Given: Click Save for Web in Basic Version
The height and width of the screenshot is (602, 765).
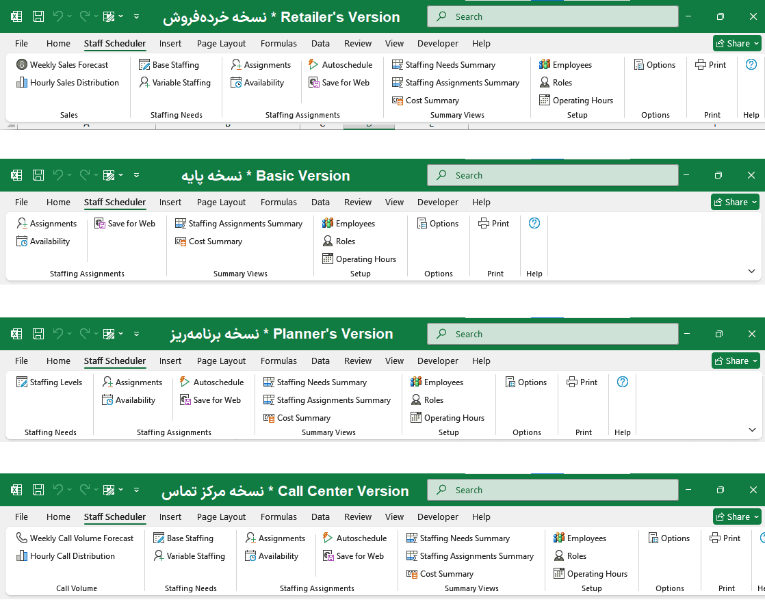Looking at the screenshot, I should tap(125, 224).
